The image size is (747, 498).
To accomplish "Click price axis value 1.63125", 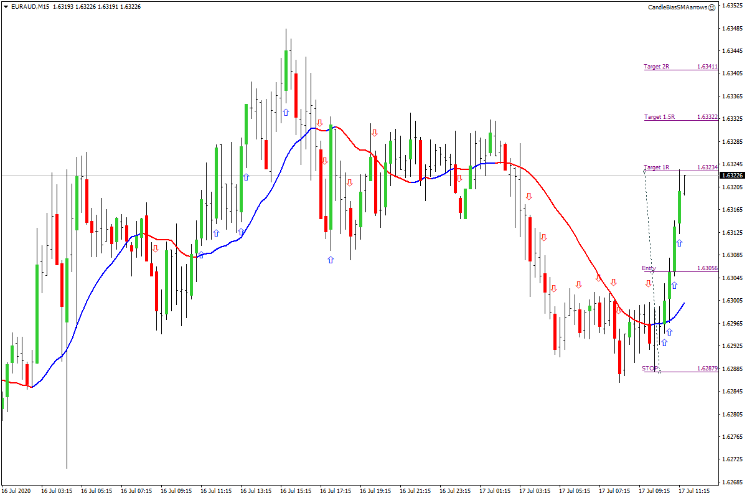I will 732,232.
